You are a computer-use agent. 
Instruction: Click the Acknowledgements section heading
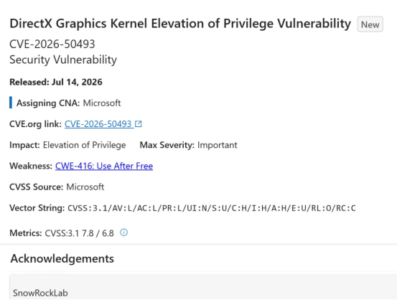(62, 259)
